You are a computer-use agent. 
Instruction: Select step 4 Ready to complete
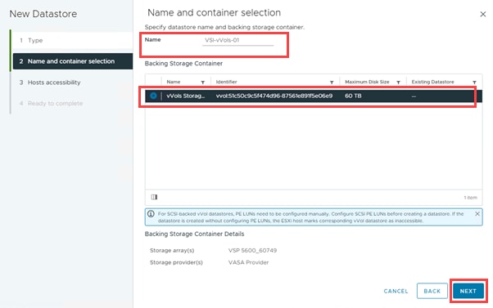click(x=72, y=103)
